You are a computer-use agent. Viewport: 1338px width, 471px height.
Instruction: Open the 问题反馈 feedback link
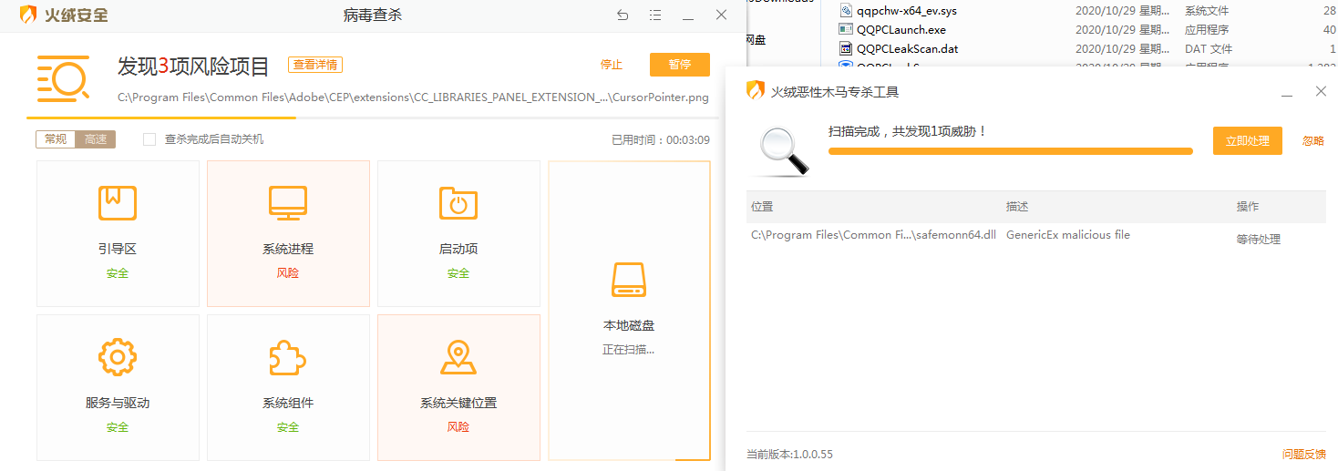pyautogui.click(x=1304, y=454)
